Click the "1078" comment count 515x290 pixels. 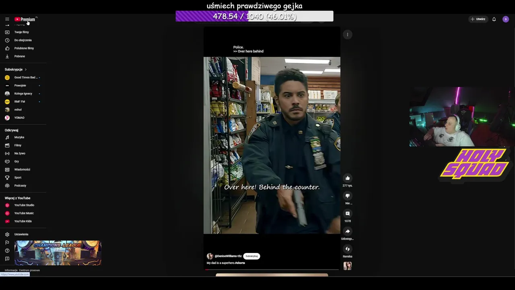pyautogui.click(x=348, y=221)
